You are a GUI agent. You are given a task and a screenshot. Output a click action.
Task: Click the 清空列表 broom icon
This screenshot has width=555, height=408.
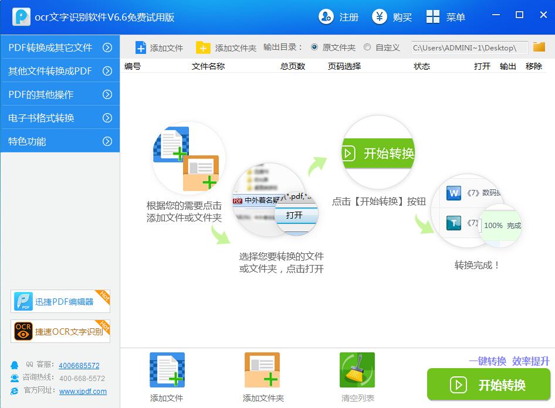357,370
